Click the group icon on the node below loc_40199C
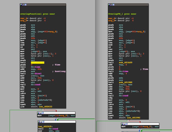Image resolution: width=172 pixels, height=132 pixels. coord(127,124)
